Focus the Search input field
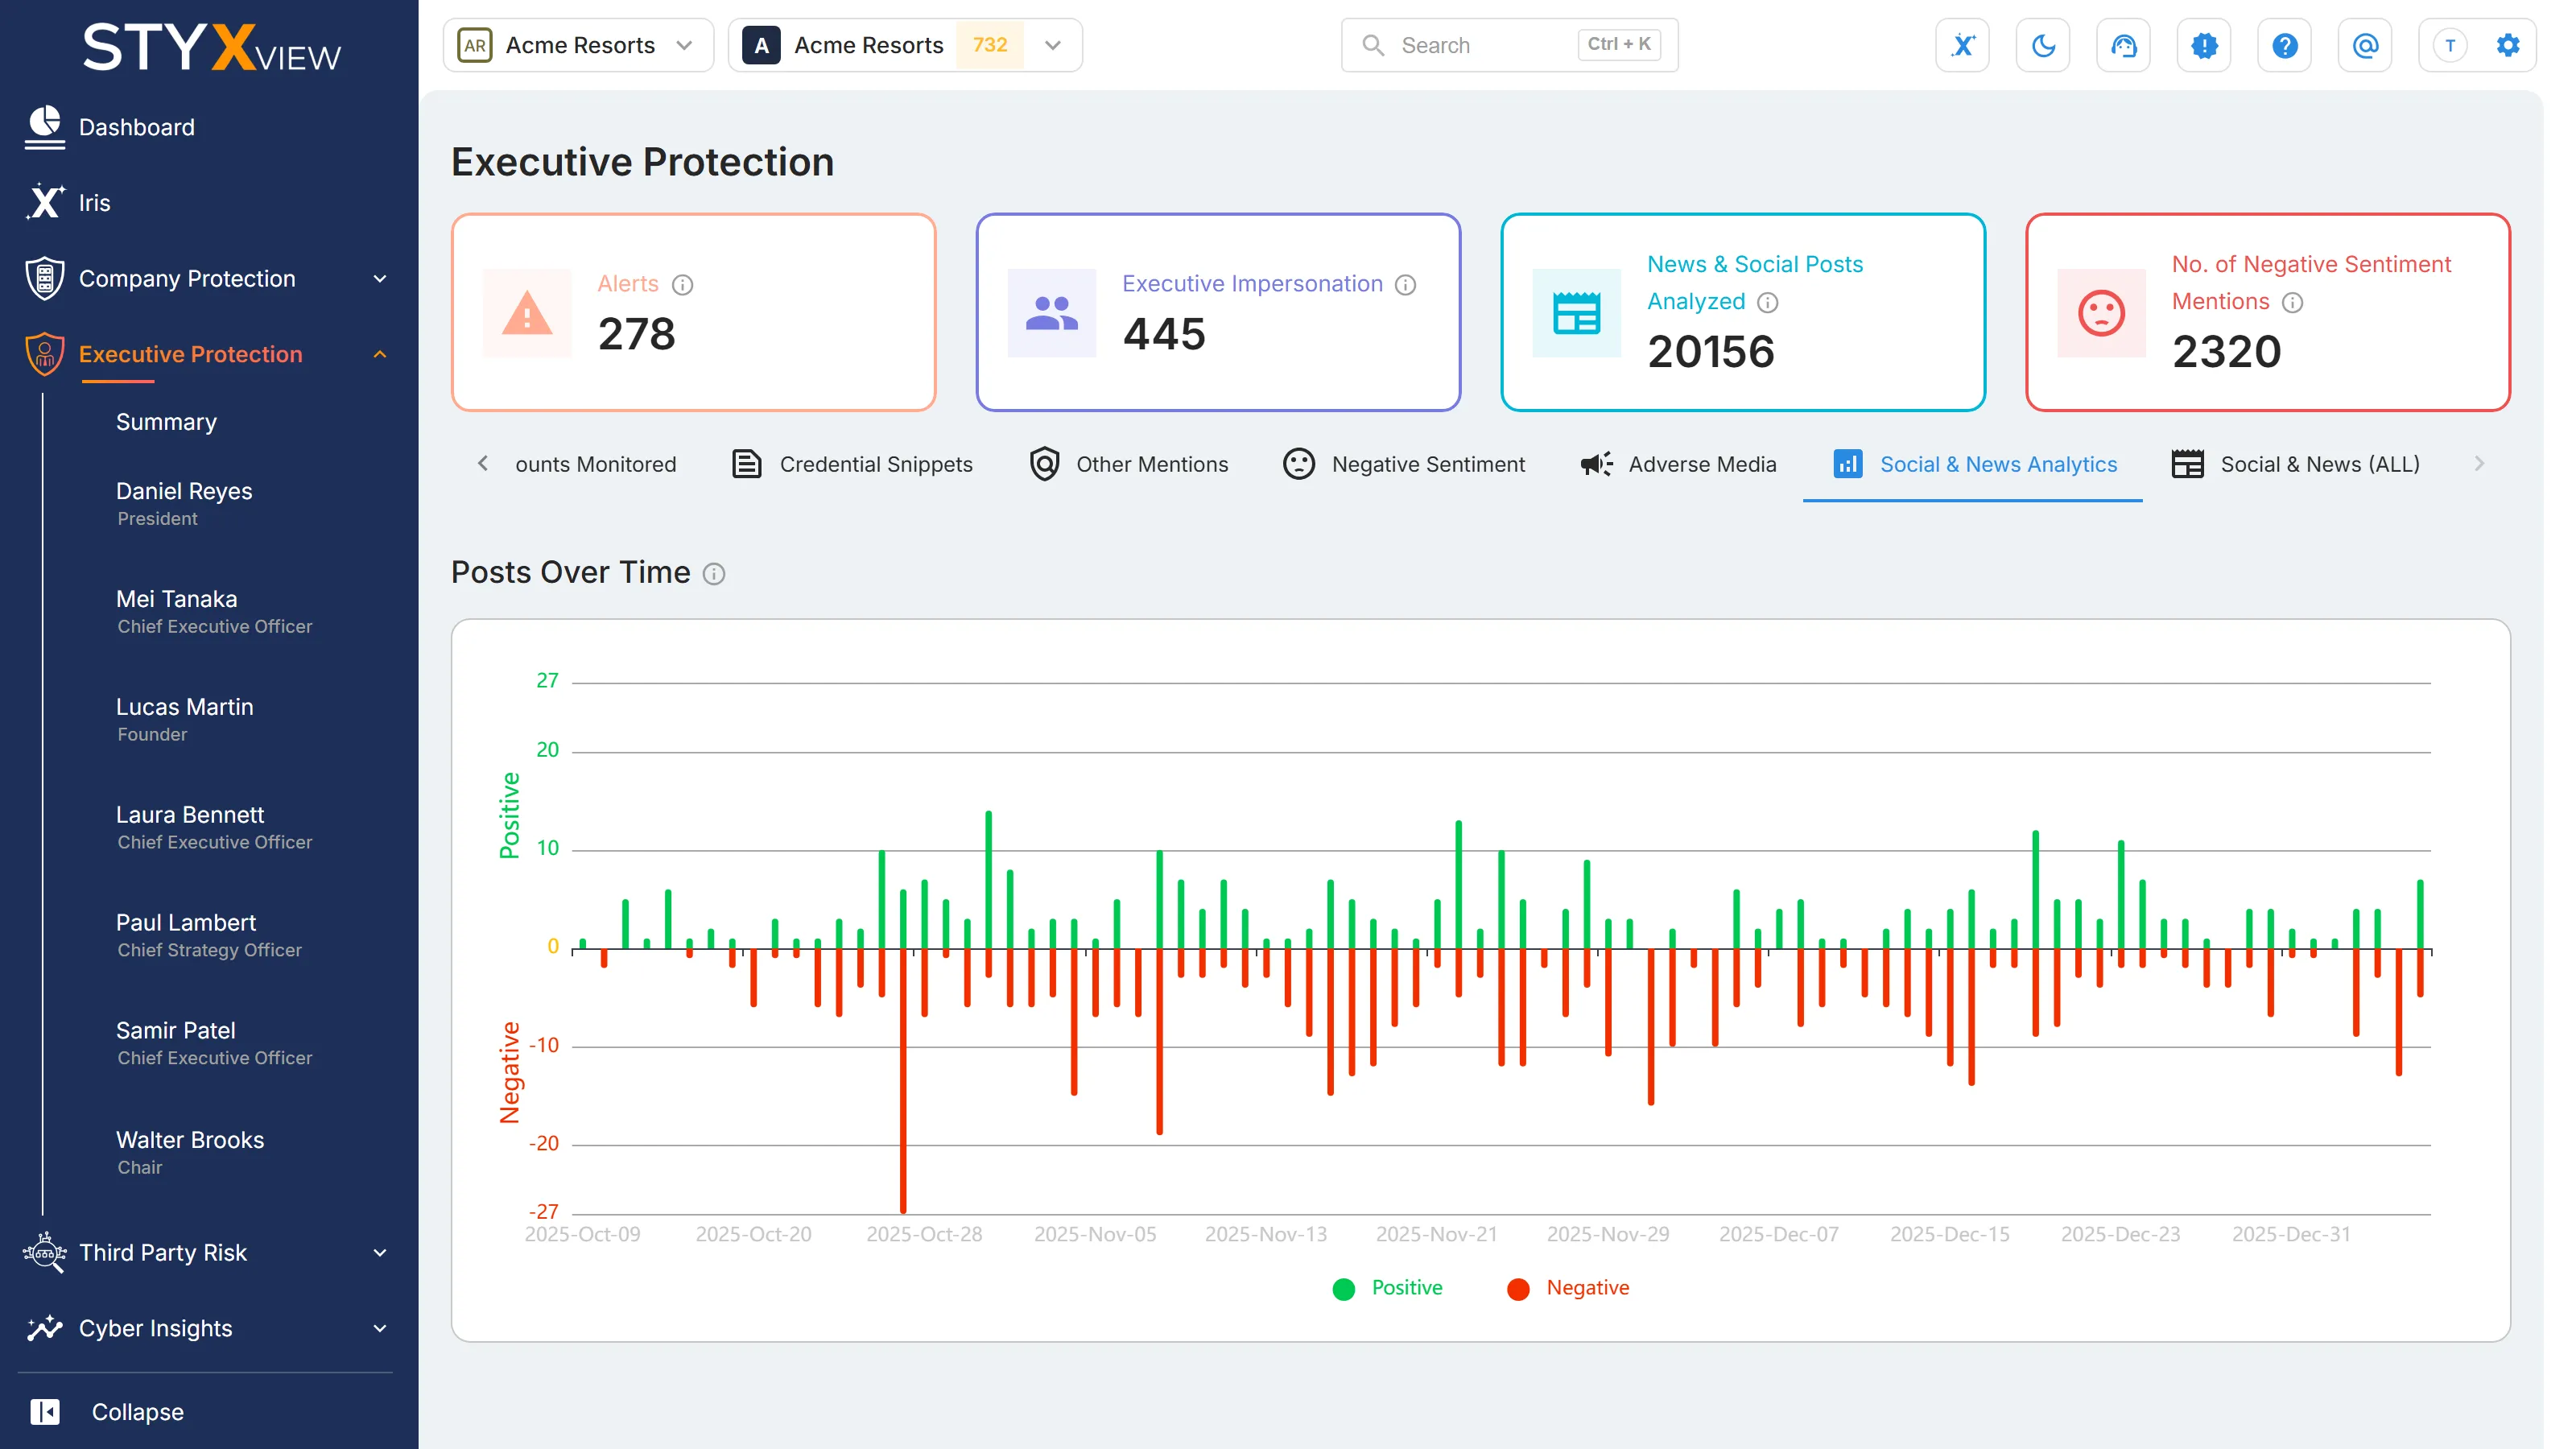This screenshot has width=2576, height=1449. 1509,45
